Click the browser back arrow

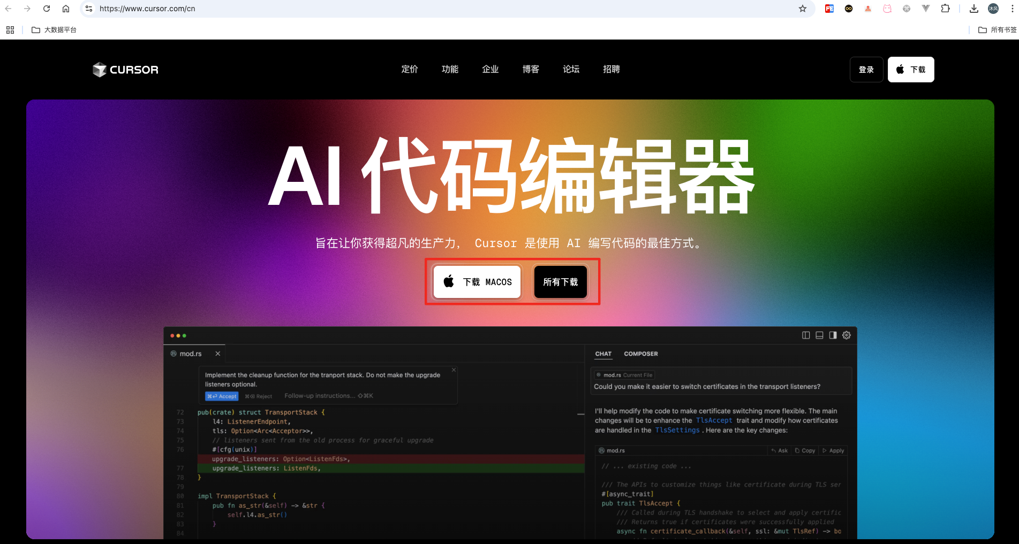coord(8,9)
